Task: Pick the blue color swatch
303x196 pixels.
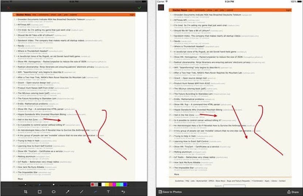Action: [125, 185]
